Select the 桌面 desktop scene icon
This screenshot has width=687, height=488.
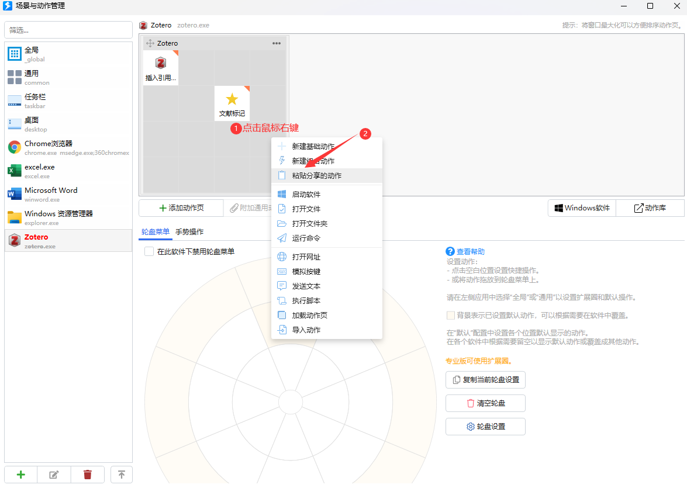click(15, 124)
